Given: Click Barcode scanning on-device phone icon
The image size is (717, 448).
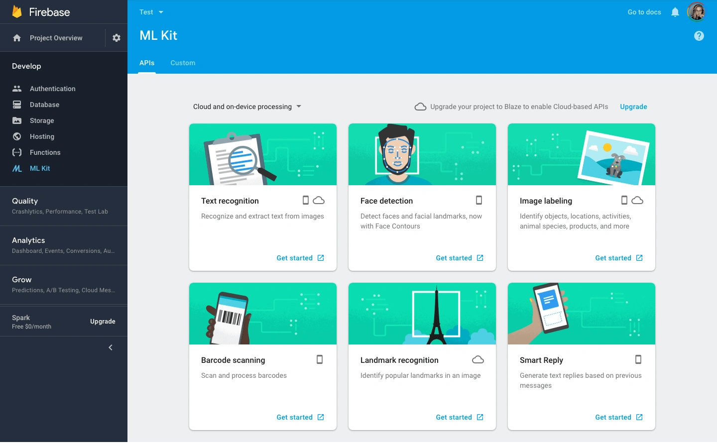Looking at the screenshot, I should (x=320, y=359).
